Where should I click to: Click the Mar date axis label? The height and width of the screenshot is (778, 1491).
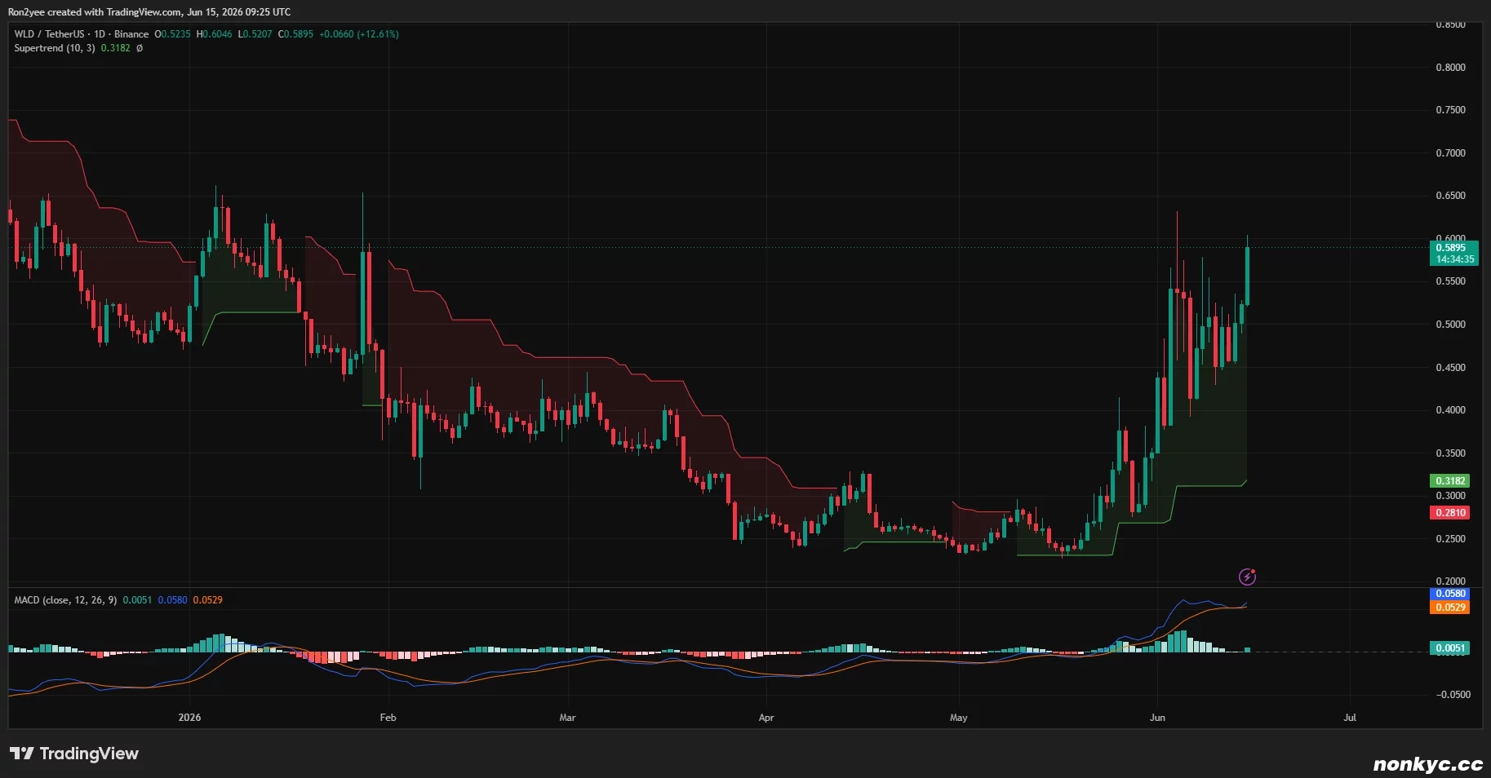(x=567, y=718)
